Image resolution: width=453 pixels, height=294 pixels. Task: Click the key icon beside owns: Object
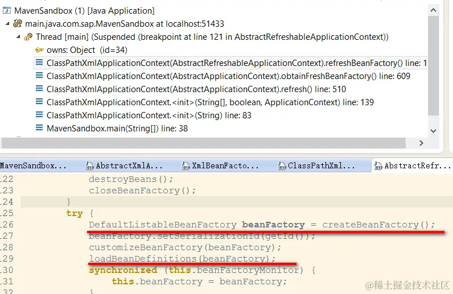39,50
